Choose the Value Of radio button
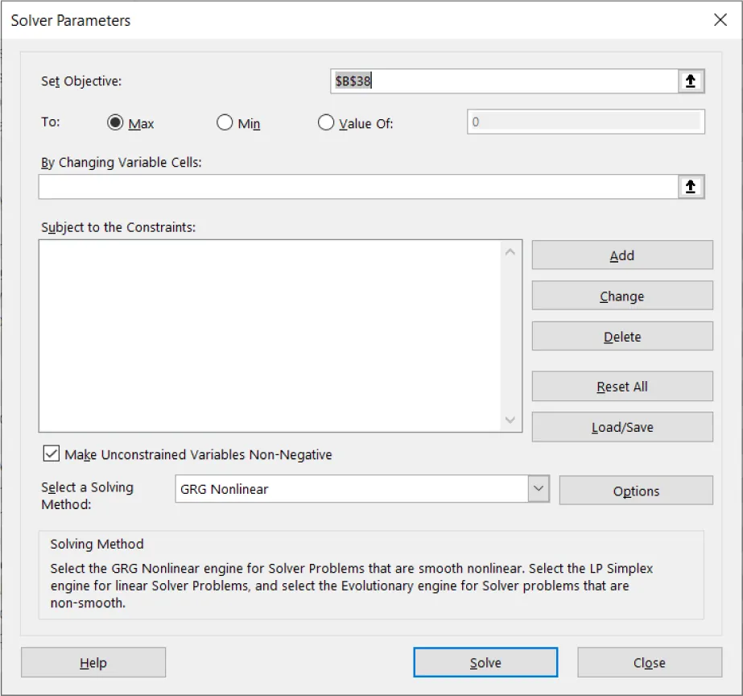 click(x=326, y=122)
